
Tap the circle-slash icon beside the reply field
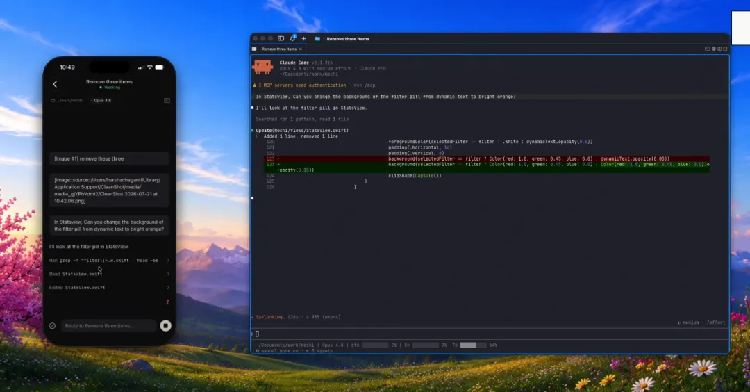53,326
